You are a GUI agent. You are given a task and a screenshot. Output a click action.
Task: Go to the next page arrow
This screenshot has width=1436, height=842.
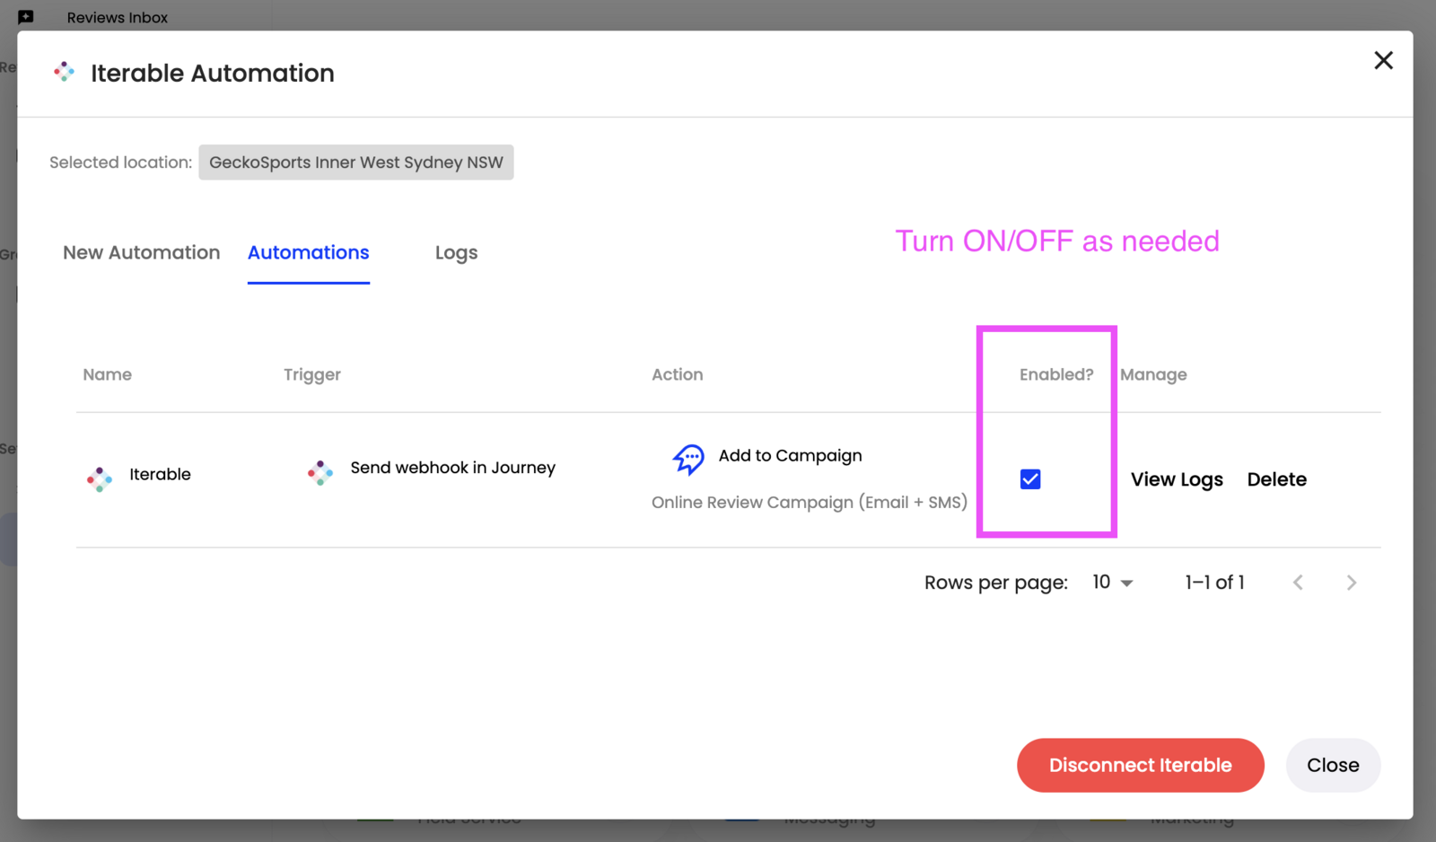pos(1351,583)
